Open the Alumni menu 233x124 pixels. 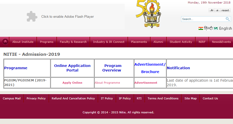(x=158, y=42)
